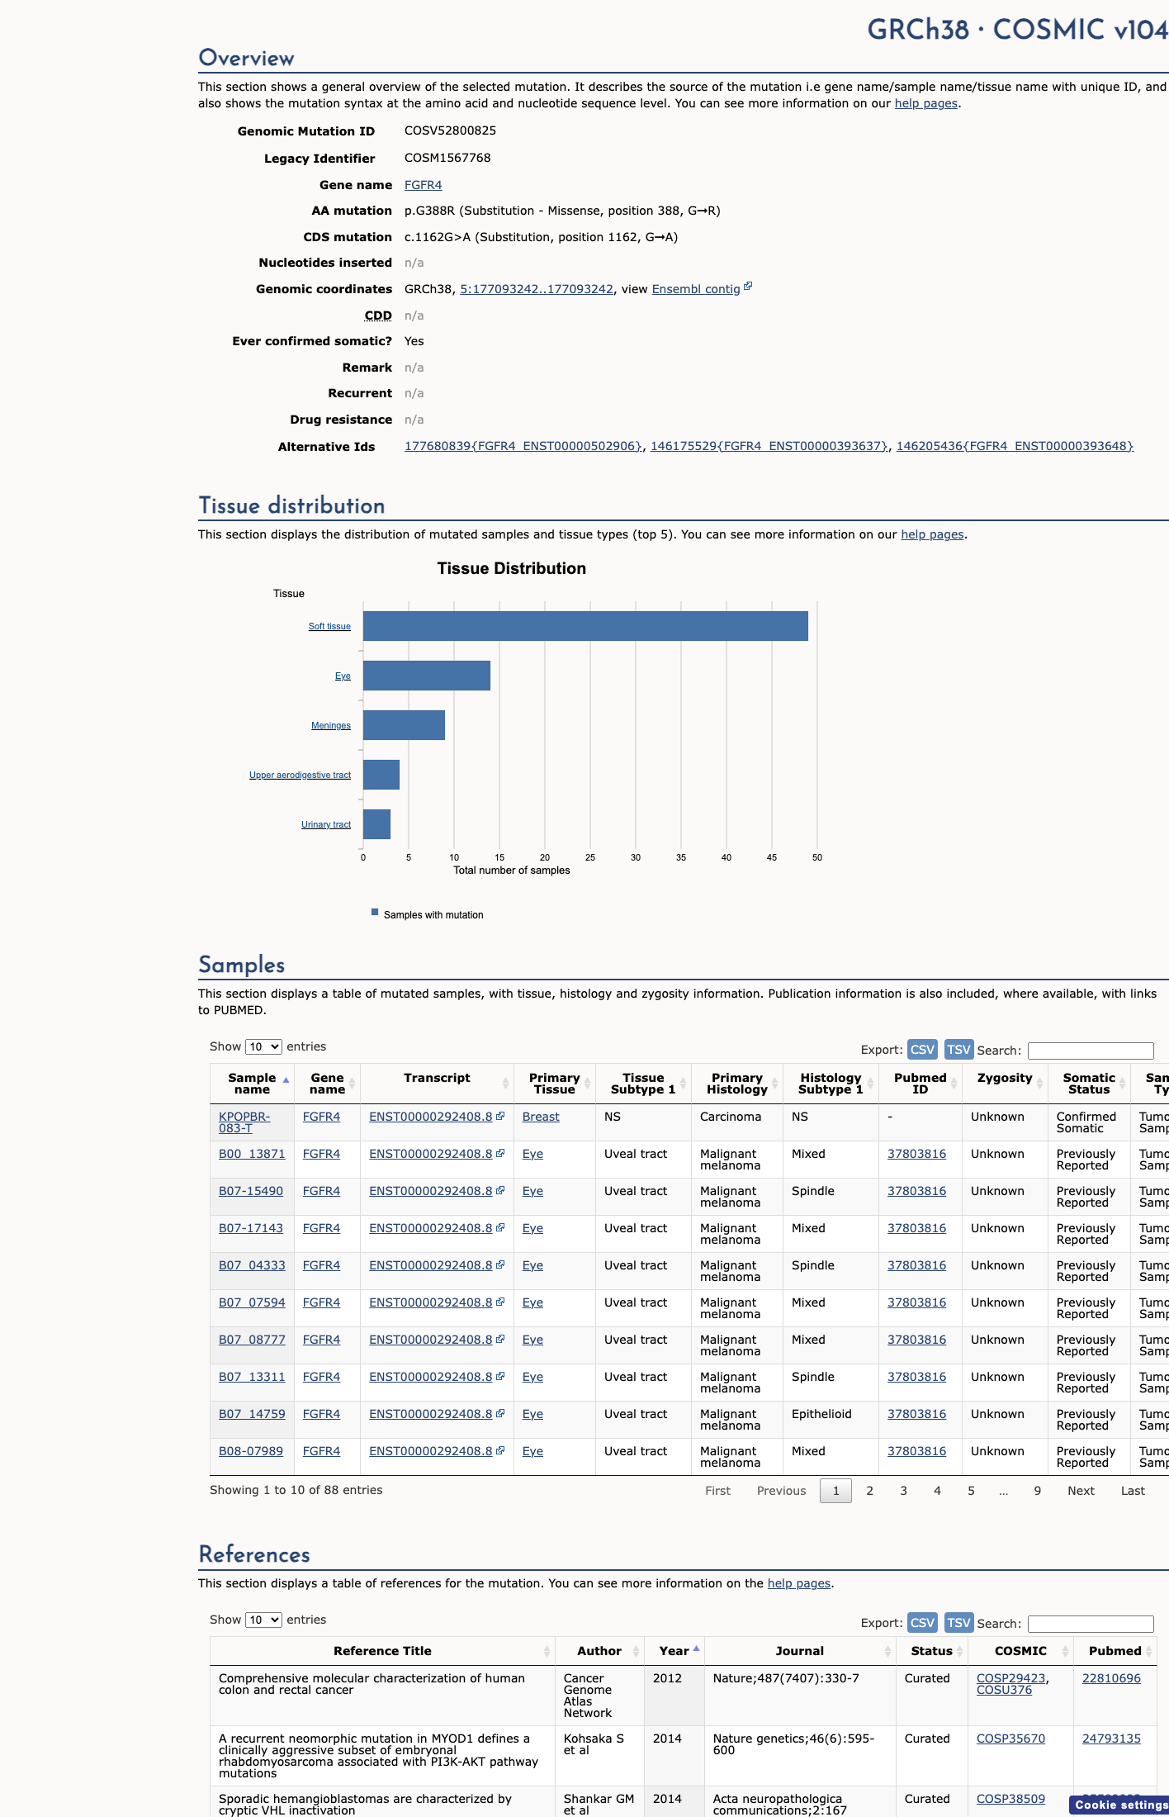The height and width of the screenshot is (1817, 1169).
Task: Sort the references table by Year
Action: pyautogui.click(x=674, y=1651)
